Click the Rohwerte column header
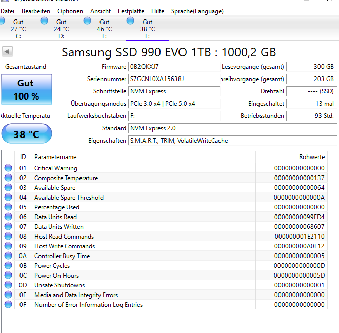The image size is (339, 333). [x=291, y=157]
